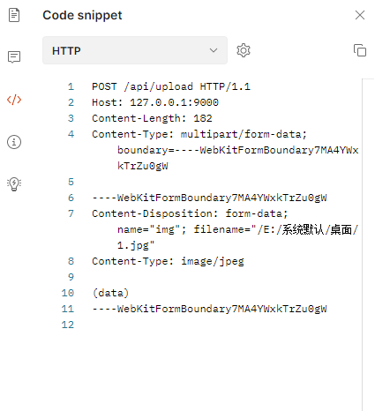Open the HTTP language dropdown
Viewport: 375px width, 411px height.
click(x=135, y=50)
